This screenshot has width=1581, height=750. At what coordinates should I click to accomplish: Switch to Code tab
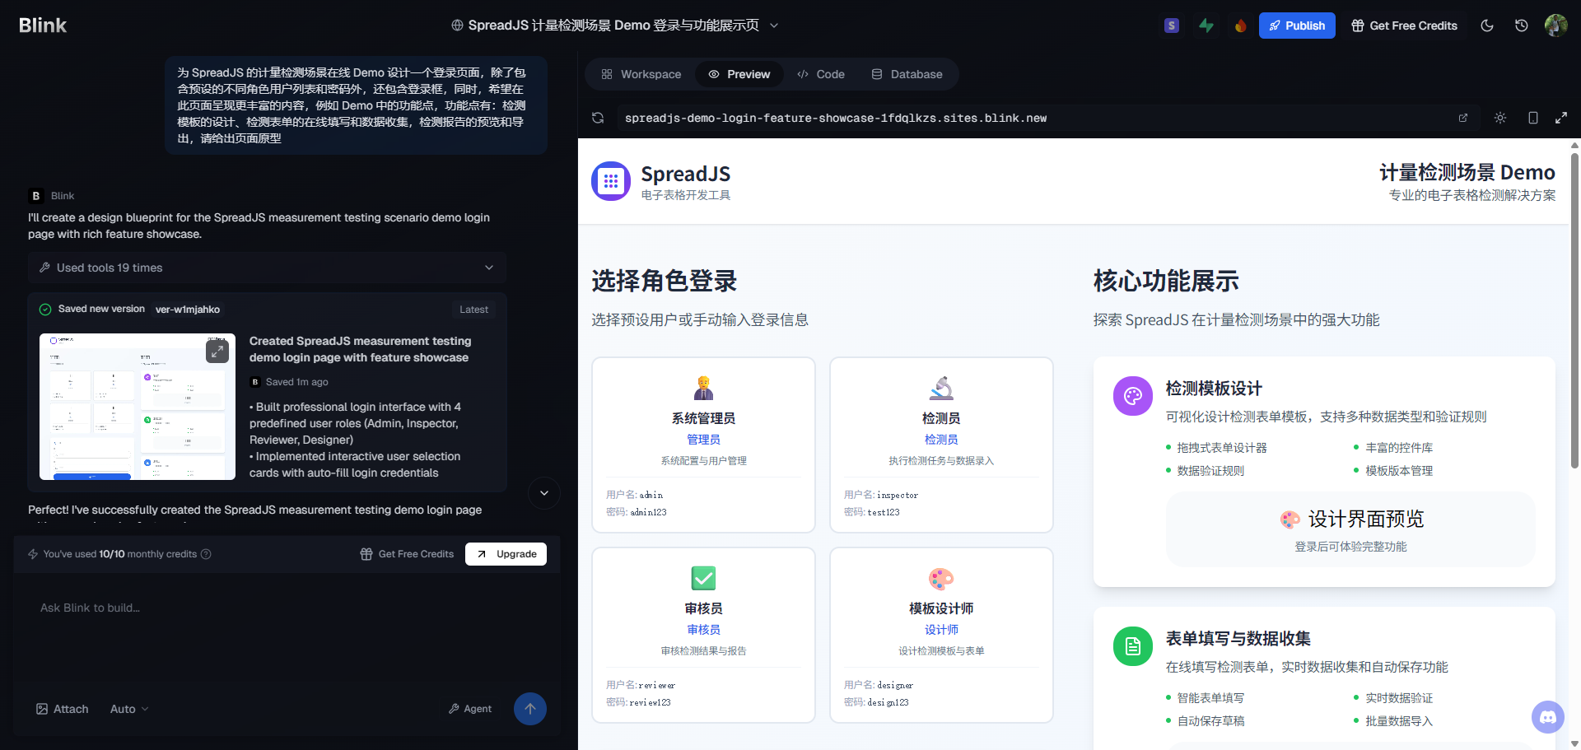tap(821, 74)
